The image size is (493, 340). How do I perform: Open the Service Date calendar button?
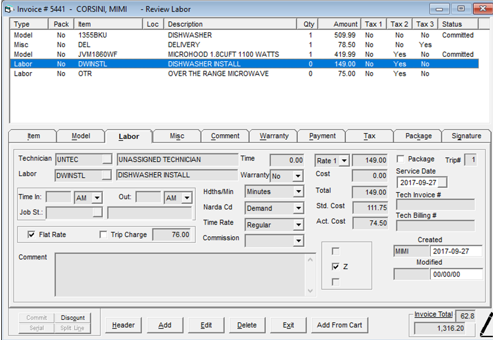point(442,183)
